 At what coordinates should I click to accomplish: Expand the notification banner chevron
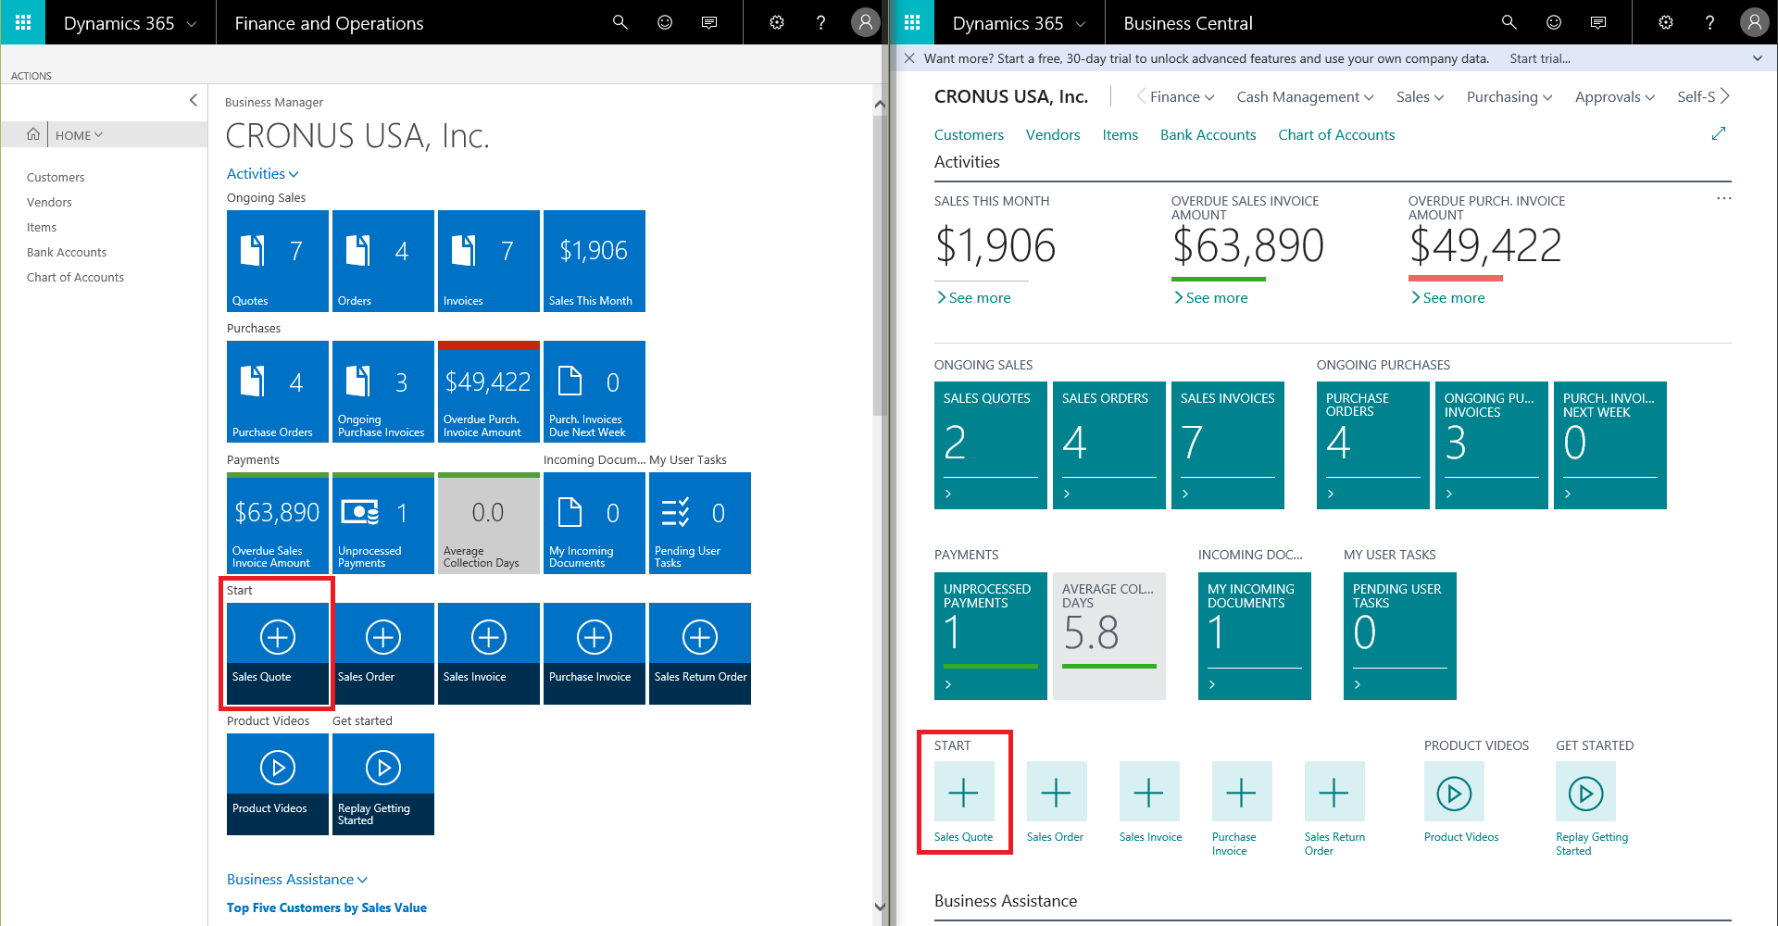pyautogui.click(x=1758, y=58)
